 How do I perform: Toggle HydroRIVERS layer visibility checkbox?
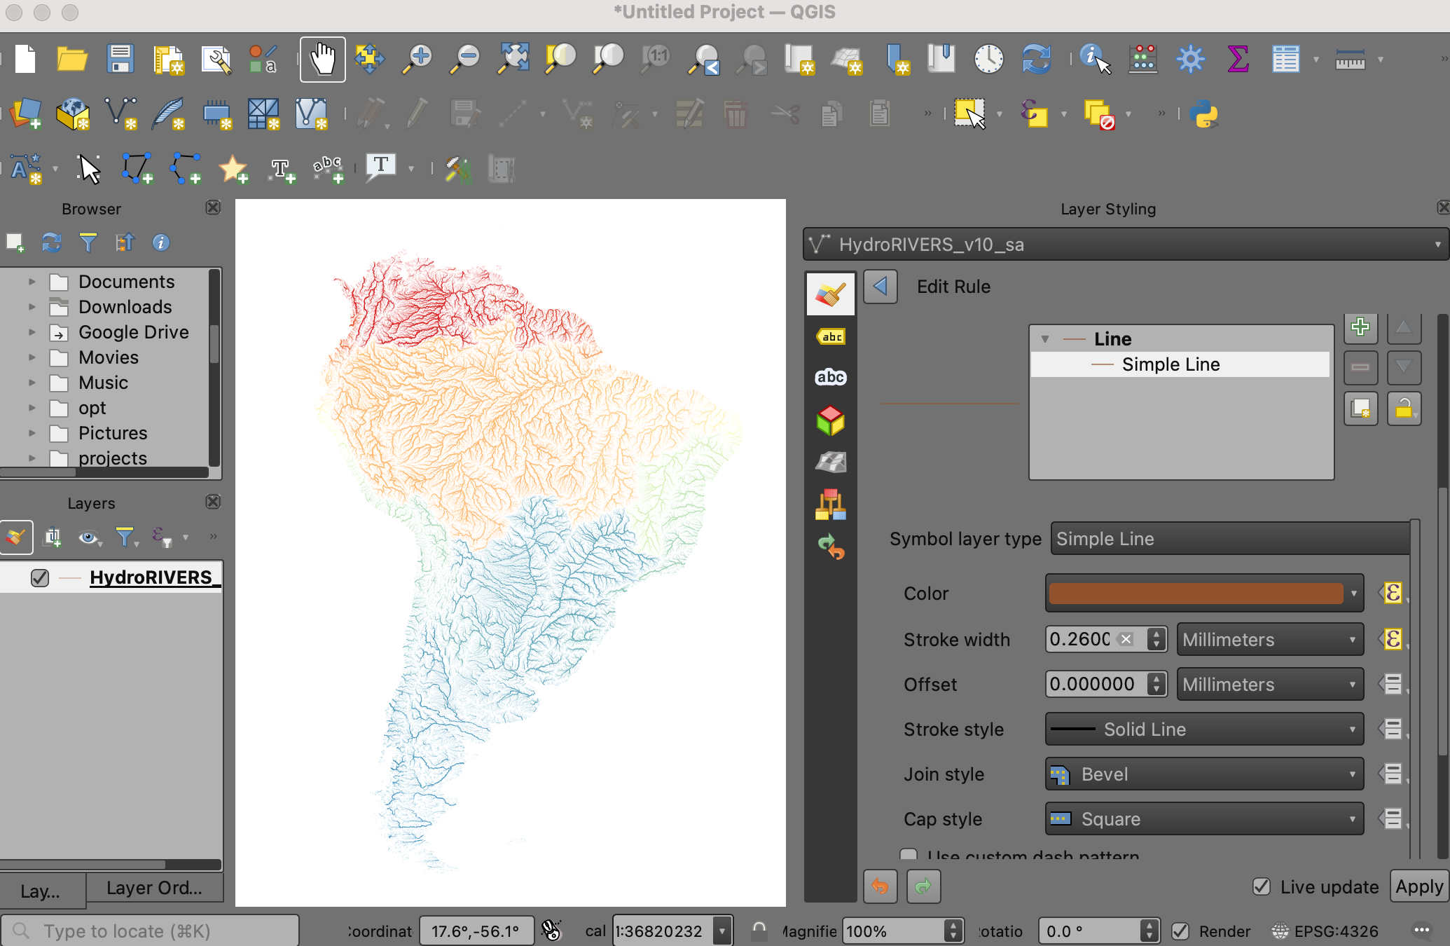(x=40, y=577)
